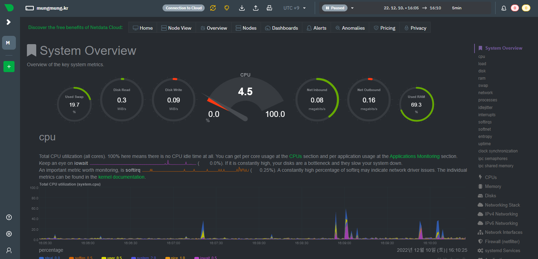Screen dimensions: 538x259
Task: Click the print dashboard icon
Action: pos(270,8)
